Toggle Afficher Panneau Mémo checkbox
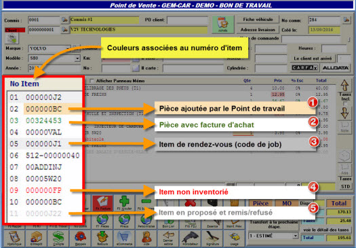356x248 pixels. [92, 81]
